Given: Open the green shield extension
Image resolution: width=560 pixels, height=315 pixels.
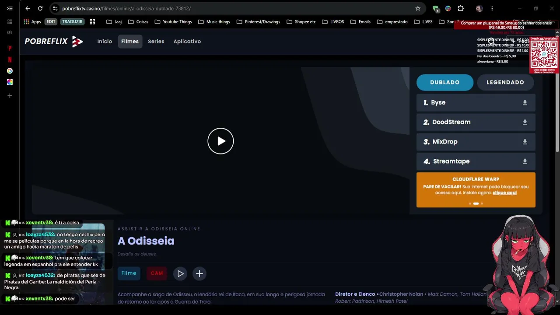Looking at the screenshot, I should click(435, 8).
